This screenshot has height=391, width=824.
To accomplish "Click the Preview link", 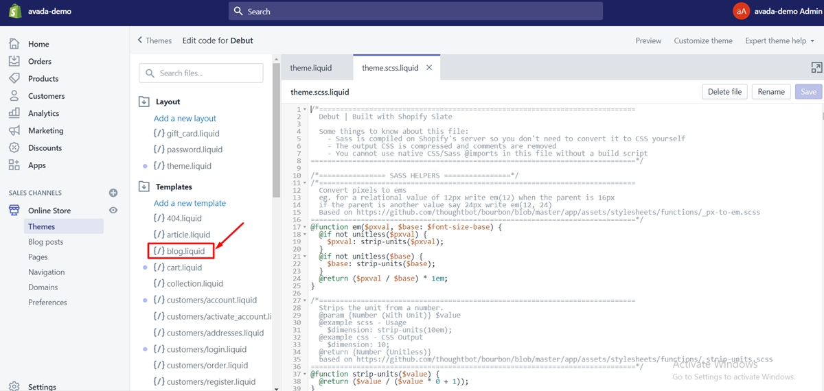I will (648, 40).
